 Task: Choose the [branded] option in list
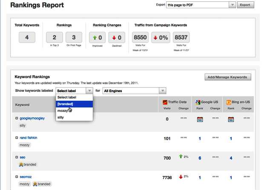74,104
